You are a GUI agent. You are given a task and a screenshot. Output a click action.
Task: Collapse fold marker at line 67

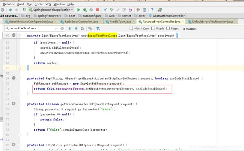pyautogui.click(x=19, y=68)
